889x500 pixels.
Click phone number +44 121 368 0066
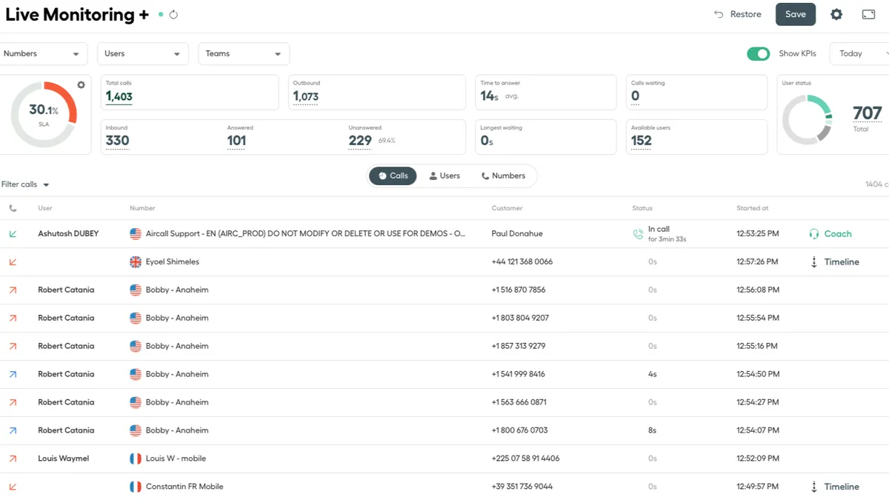(522, 261)
